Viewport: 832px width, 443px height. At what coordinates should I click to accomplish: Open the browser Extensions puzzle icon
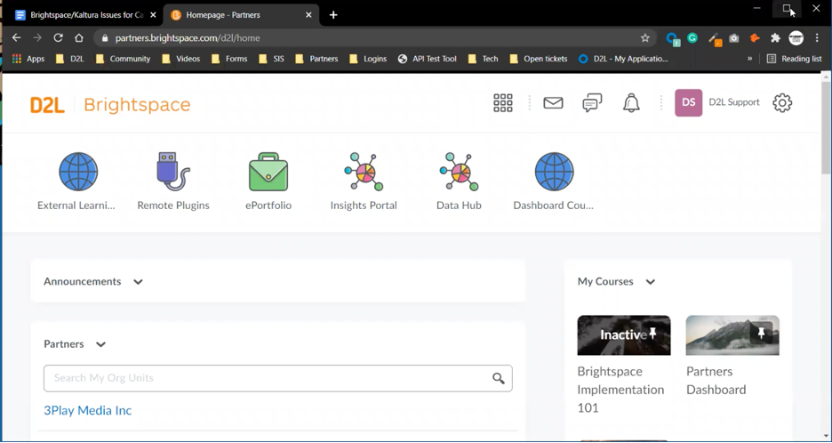tap(775, 37)
